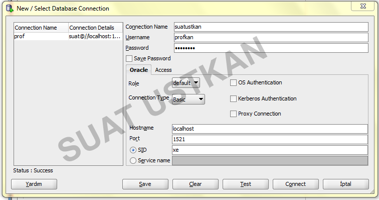Click the database connection title bar icon

pos(10,8)
